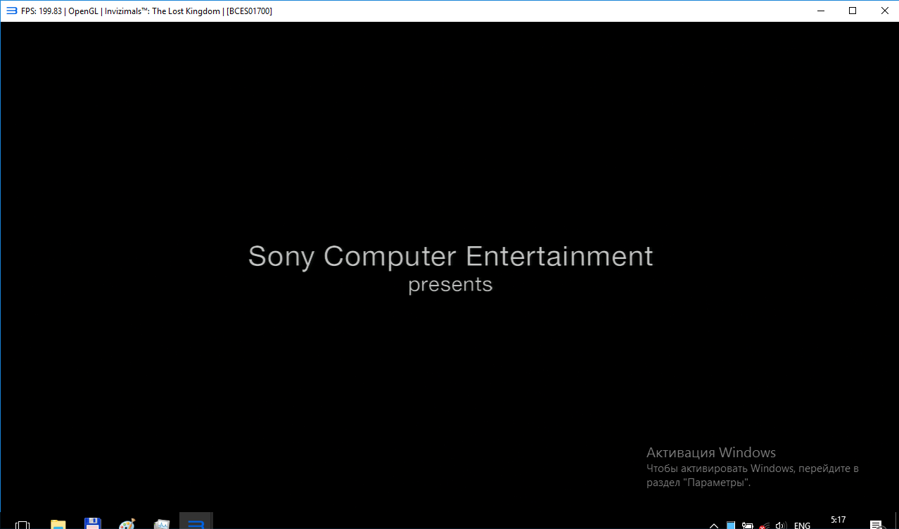Open the clock showing 5:17
This screenshot has height=529, width=899.
point(838,521)
